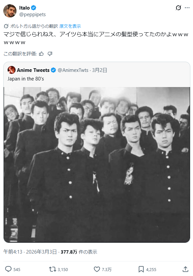Enlarge the black-and-white group photo
The height and width of the screenshot is (276, 193).
[x=97, y=165]
